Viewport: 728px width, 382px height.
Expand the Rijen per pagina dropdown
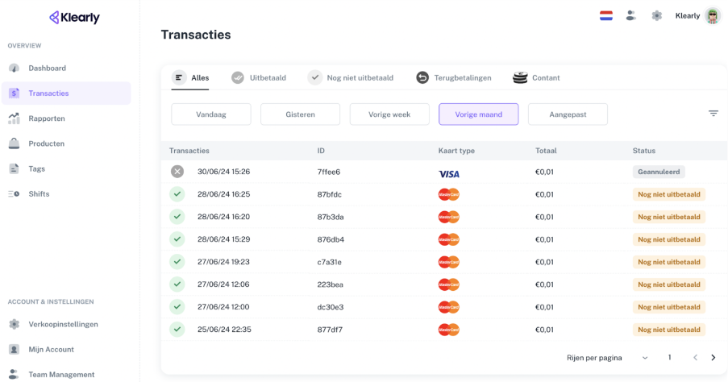click(645, 358)
